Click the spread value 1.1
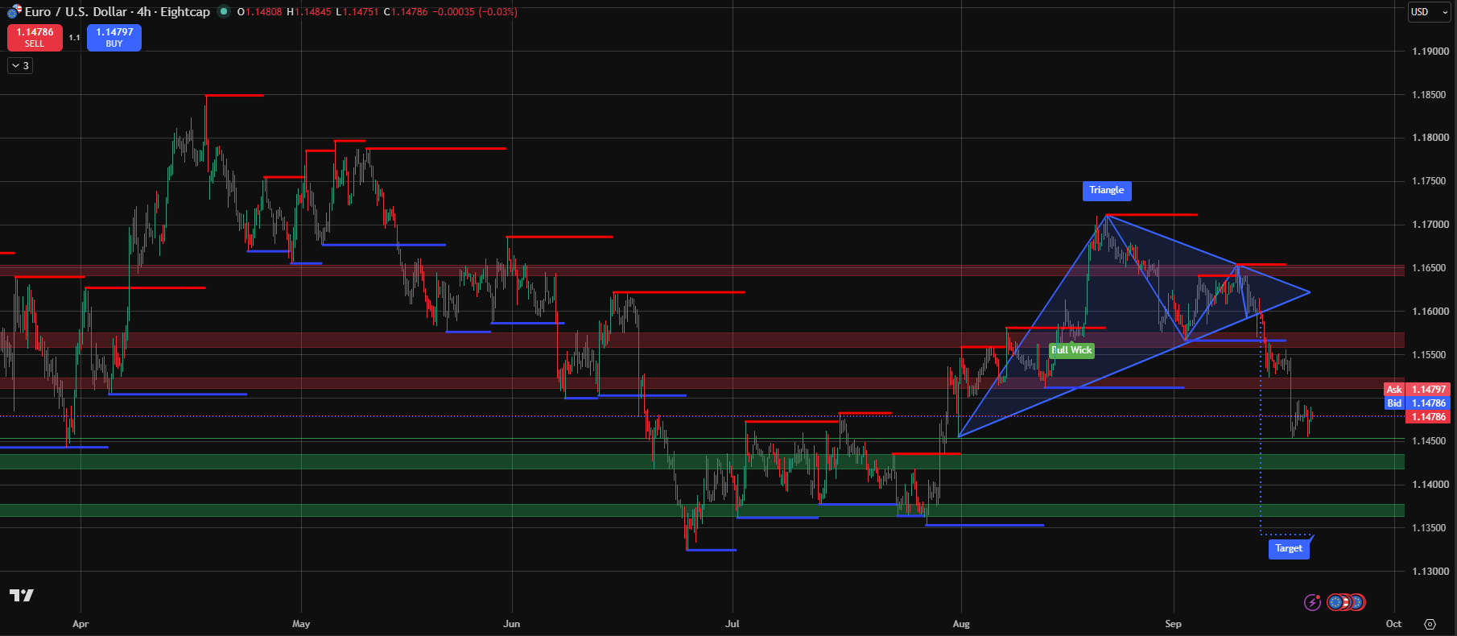The height and width of the screenshot is (636, 1457). point(74,38)
